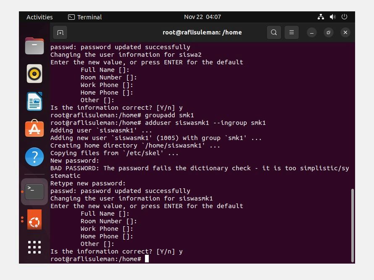This screenshot has height=280, width=374.
Task: Show all applications grid
Action: pos(34,247)
